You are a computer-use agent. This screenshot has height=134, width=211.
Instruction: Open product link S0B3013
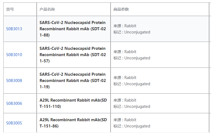pos(14,29)
